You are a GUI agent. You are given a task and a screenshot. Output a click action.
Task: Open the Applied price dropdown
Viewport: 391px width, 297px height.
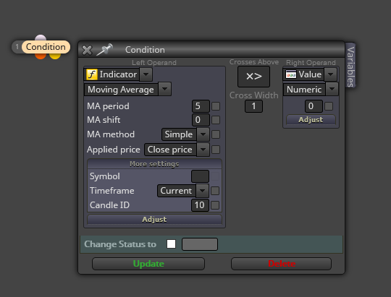coord(203,150)
